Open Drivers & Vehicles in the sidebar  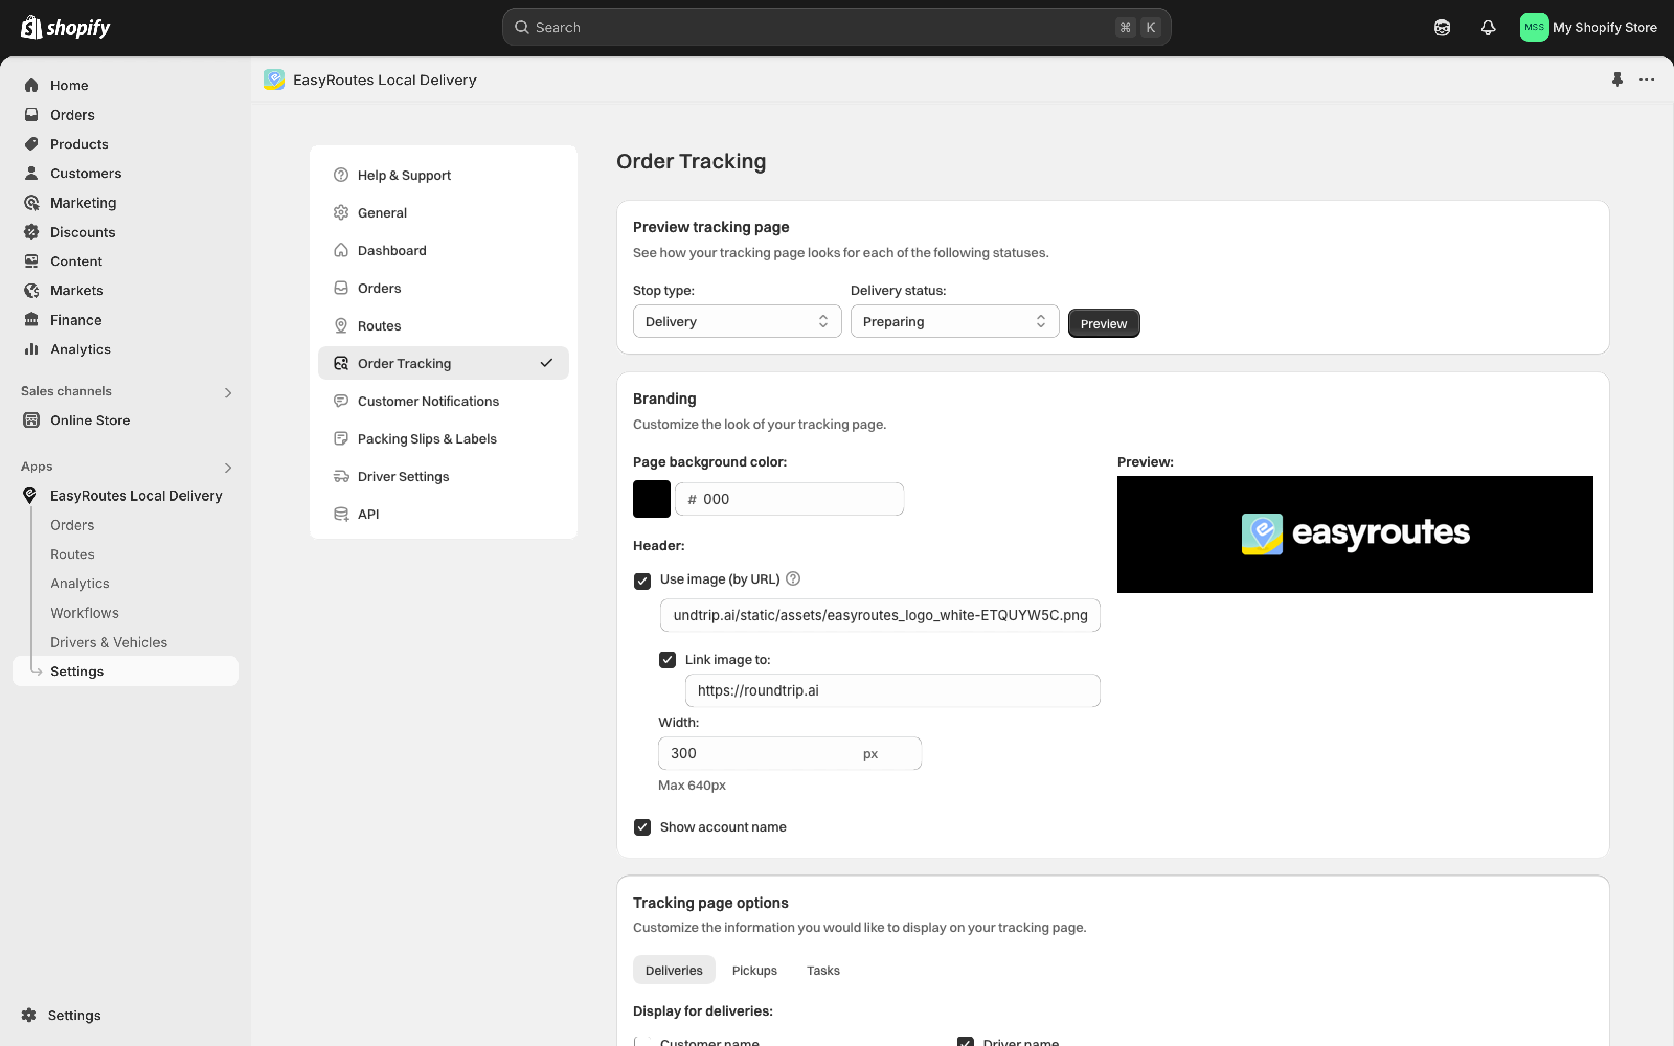109,642
